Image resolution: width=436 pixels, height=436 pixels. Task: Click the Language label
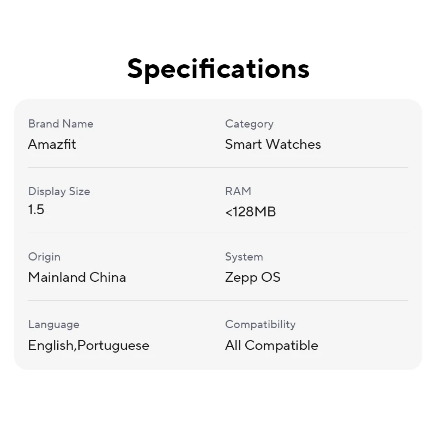click(53, 324)
